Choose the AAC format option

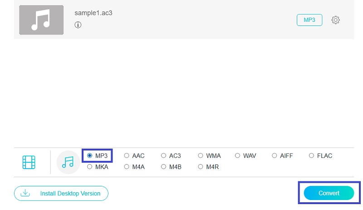pos(127,156)
